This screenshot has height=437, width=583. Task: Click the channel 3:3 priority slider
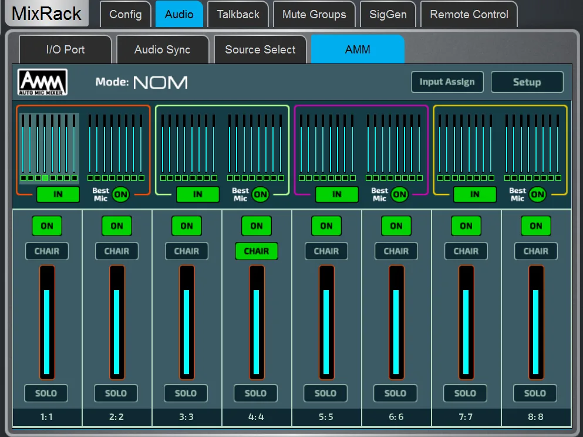(187, 322)
